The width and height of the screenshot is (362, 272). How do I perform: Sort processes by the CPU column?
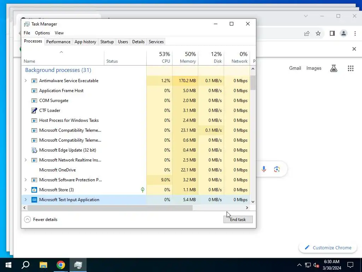click(159, 58)
